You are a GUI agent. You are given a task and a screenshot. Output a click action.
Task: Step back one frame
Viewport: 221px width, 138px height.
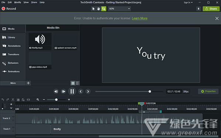pos(56,92)
